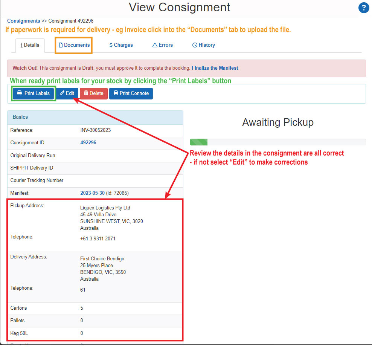Click the Original Delivery Run label

(33, 156)
